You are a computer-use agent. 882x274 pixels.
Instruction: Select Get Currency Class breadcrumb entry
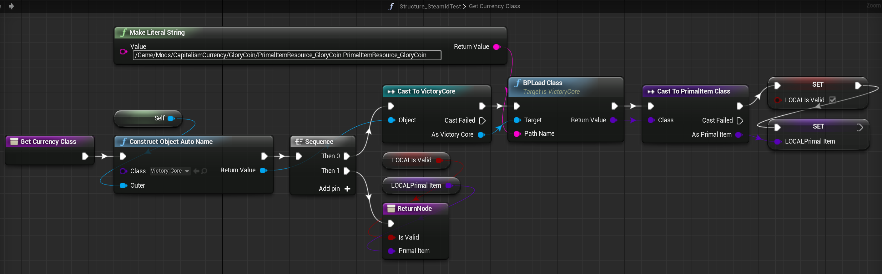494,6
